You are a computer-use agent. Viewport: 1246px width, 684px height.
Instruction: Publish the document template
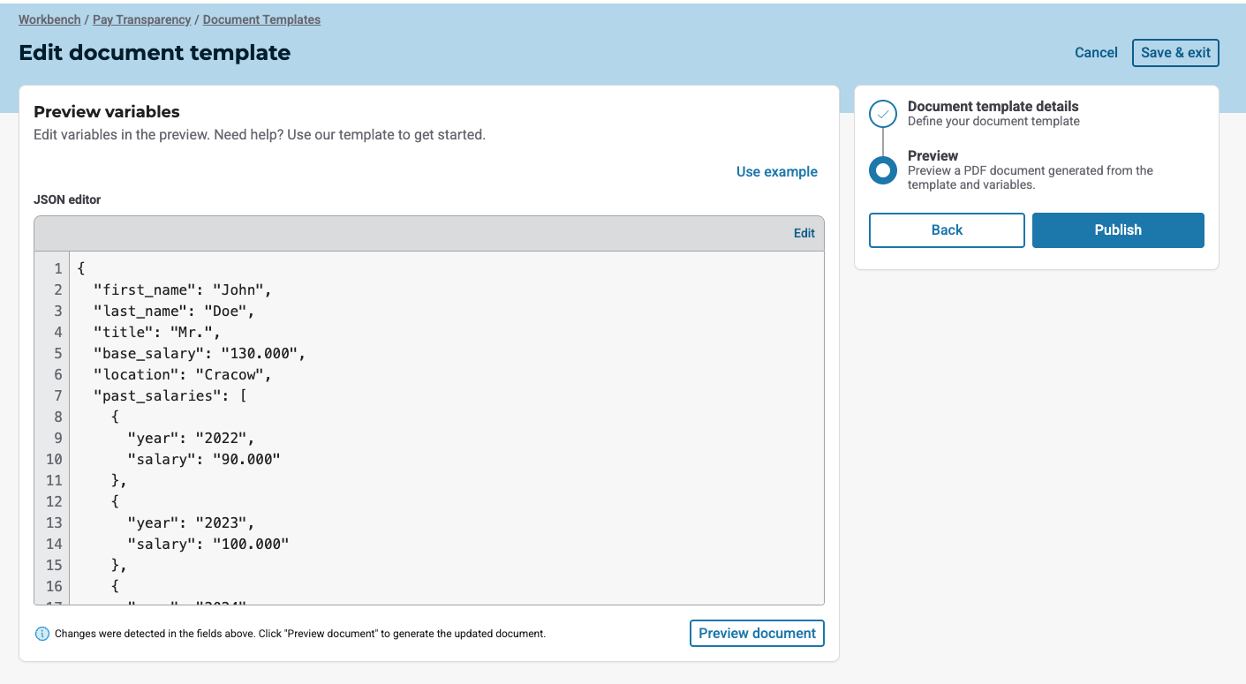[1117, 229]
